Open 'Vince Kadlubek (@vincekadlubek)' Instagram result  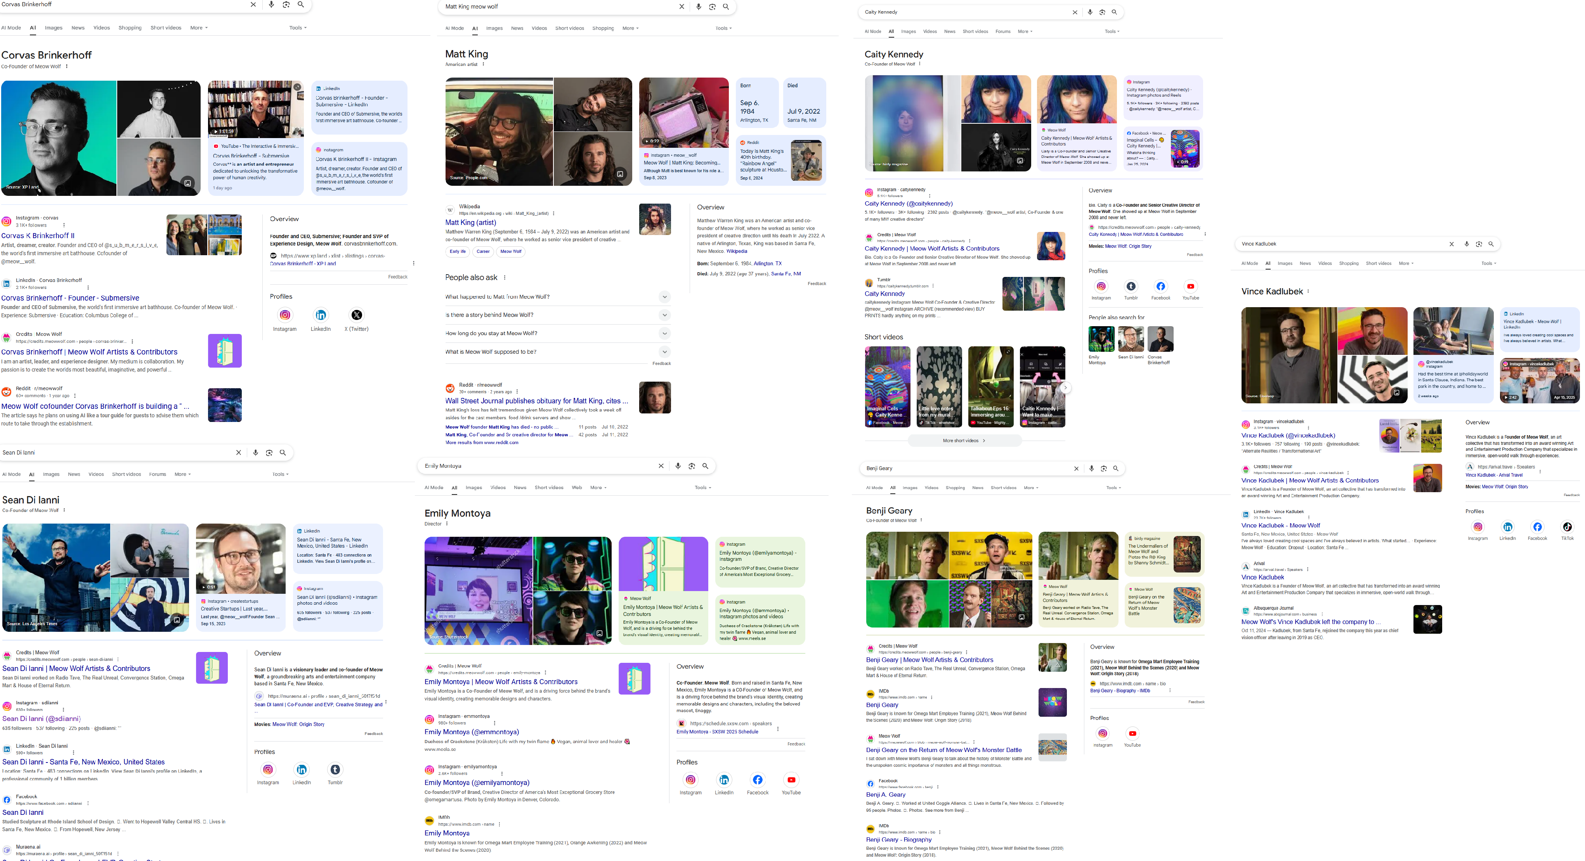tap(1288, 436)
